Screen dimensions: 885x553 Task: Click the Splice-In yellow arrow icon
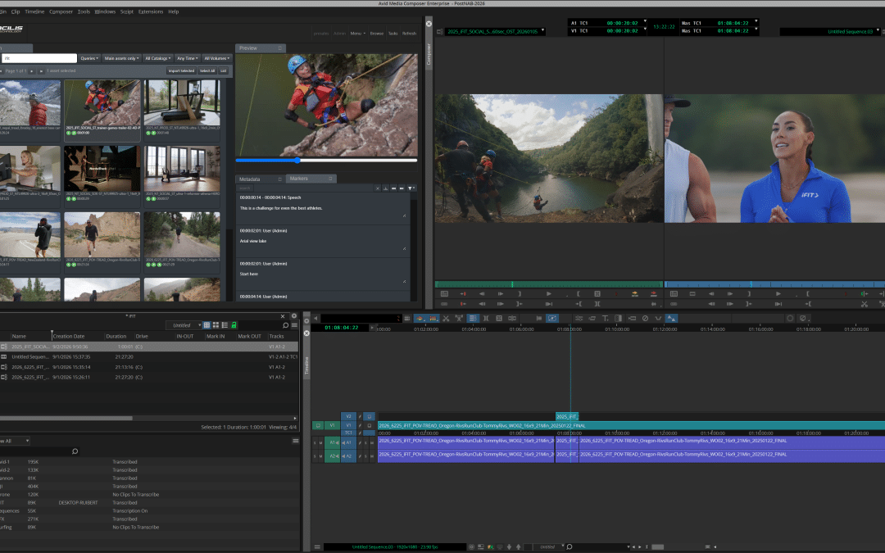click(x=634, y=293)
